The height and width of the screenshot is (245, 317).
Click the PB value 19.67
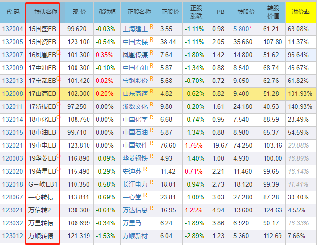point(220,145)
